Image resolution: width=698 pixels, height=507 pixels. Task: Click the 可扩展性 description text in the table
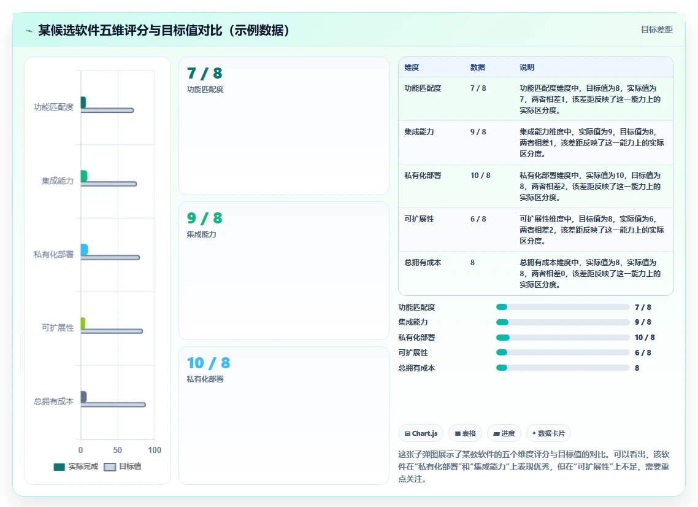[x=592, y=230]
